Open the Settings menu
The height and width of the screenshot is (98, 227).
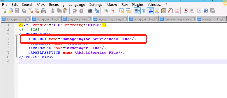(96, 5)
